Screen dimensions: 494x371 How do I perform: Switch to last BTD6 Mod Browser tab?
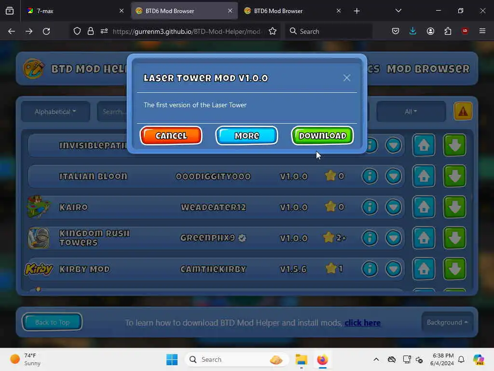(x=293, y=11)
